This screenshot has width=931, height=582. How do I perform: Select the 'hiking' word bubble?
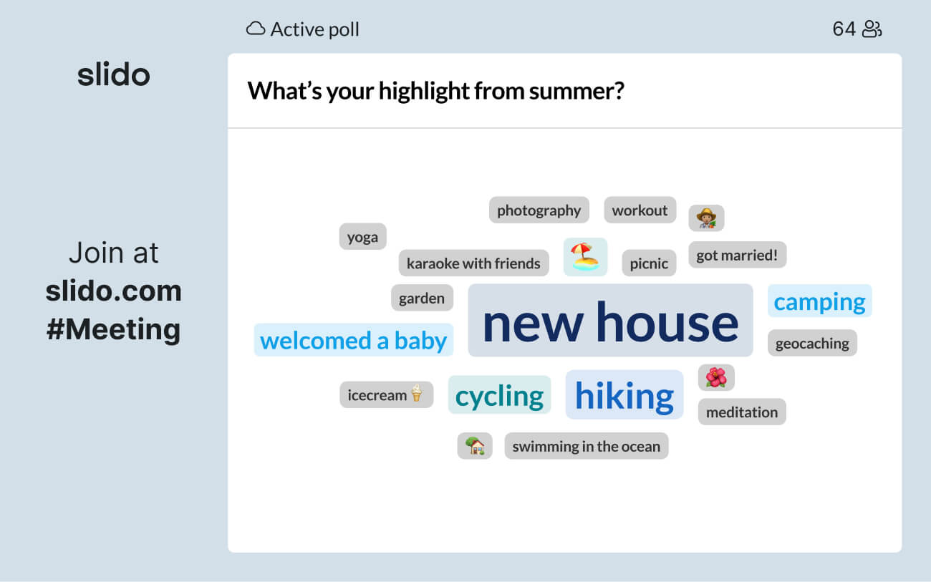624,394
